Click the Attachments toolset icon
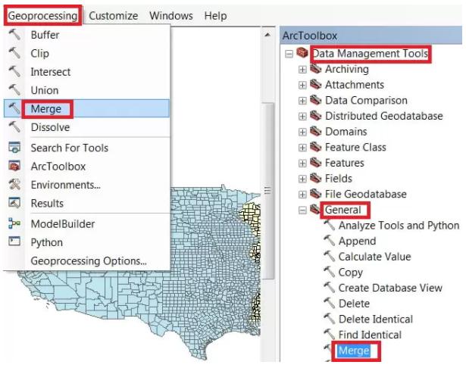Viewport: 466px width, 368px height. (316, 84)
